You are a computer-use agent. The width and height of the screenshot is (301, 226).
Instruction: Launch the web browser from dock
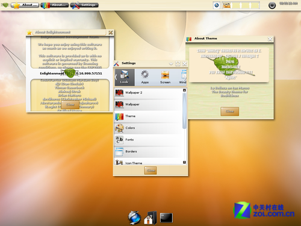pyautogui.click(x=134, y=218)
